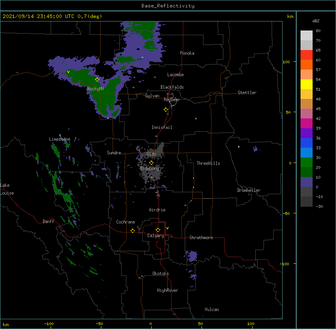Click the HighRiver city label

(168, 290)
